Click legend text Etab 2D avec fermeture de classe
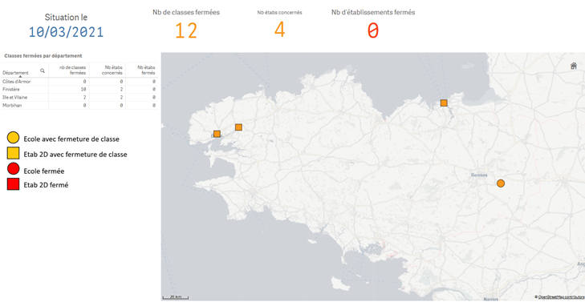 pos(75,154)
